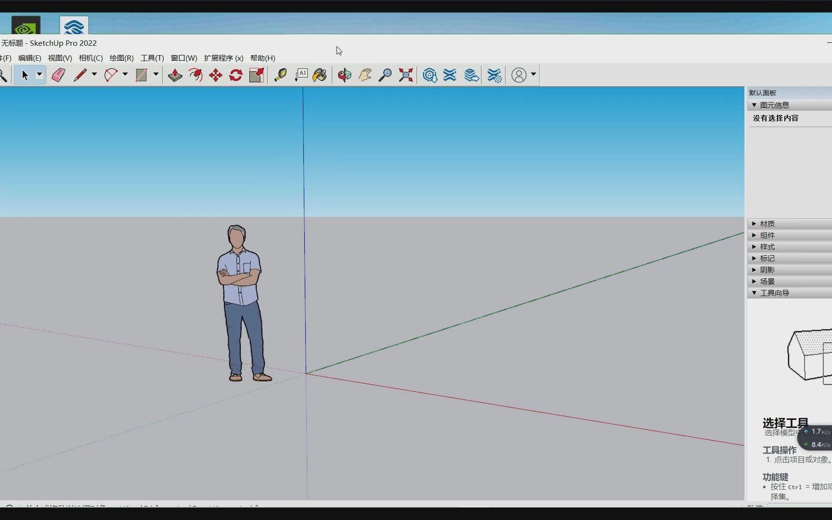Select the Line drawing tool
This screenshot has height=520, width=832.
pyautogui.click(x=81, y=75)
